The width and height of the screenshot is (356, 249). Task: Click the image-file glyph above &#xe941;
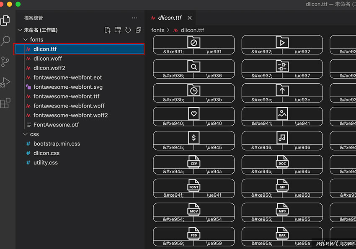282,113
